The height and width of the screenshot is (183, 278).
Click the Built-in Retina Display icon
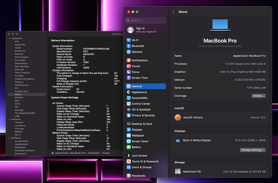(178, 141)
